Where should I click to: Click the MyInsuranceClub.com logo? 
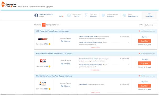pyautogui.click(x=9, y=4)
